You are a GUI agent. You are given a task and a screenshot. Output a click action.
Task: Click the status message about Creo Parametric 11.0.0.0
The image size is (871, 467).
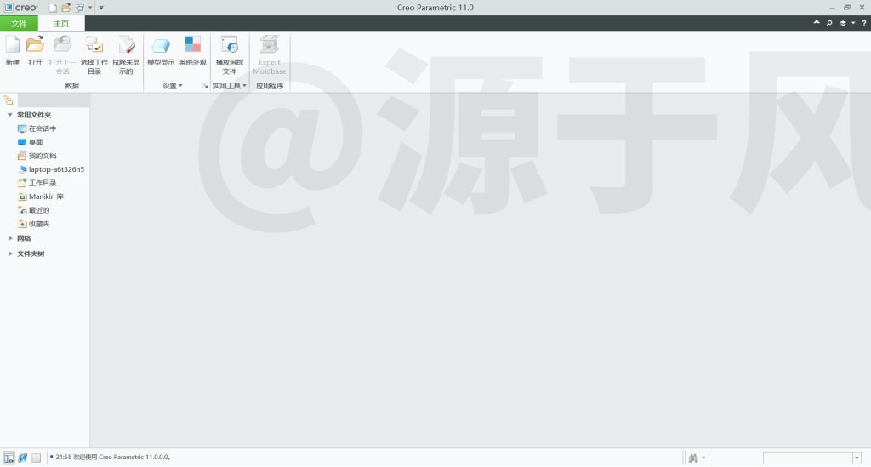tap(112, 458)
